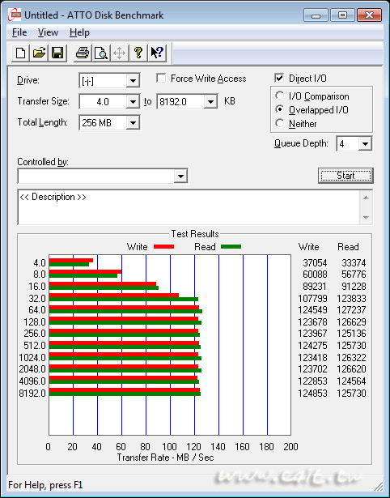Expand the Controlled by dropdown
Image resolution: width=390 pixels, height=498 pixels.
[180, 176]
